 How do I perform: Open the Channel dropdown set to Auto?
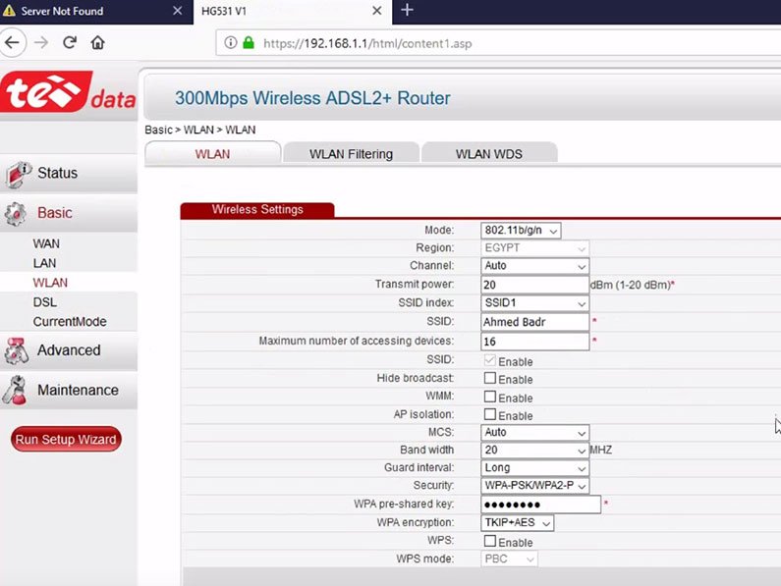(x=534, y=266)
